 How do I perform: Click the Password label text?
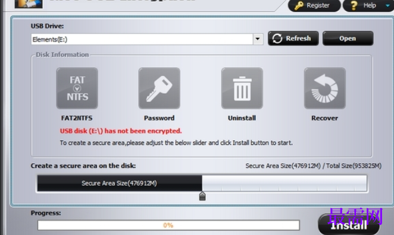point(159,118)
